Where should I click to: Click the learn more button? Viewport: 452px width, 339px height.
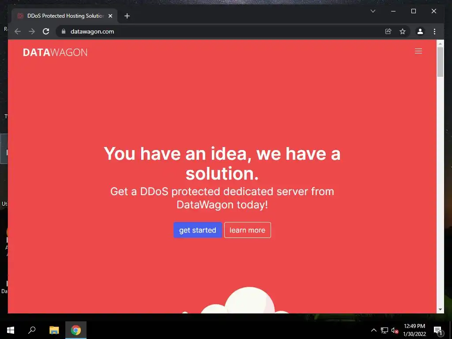(247, 230)
